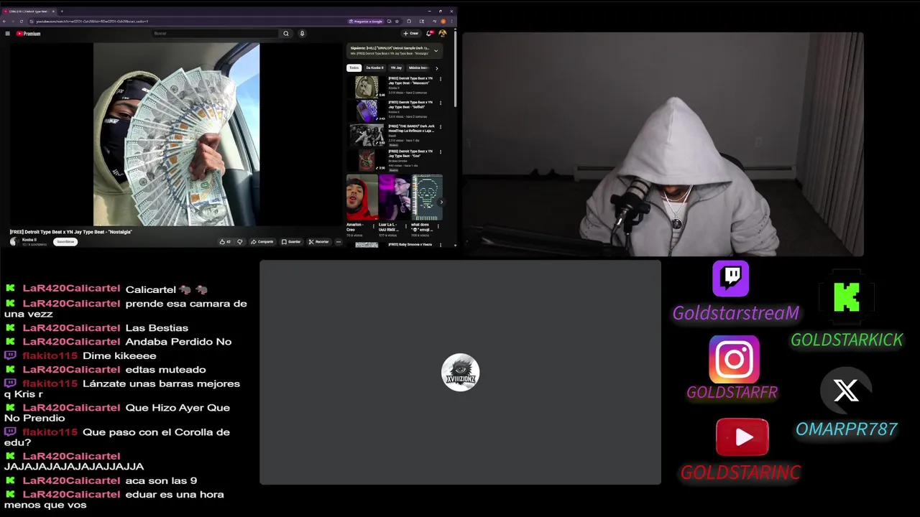Image resolution: width=920 pixels, height=517 pixels.
Task: Open the Selfish type beat thumbnail
Action: pyautogui.click(x=367, y=111)
